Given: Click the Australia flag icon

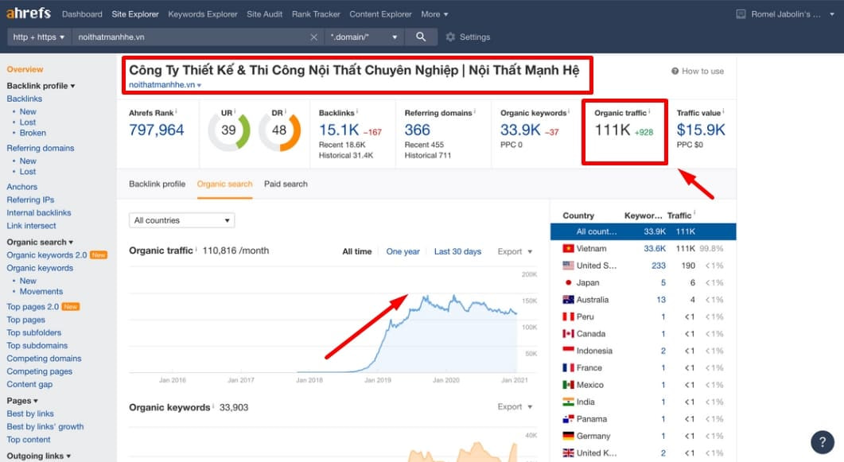Looking at the screenshot, I should [x=569, y=300].
